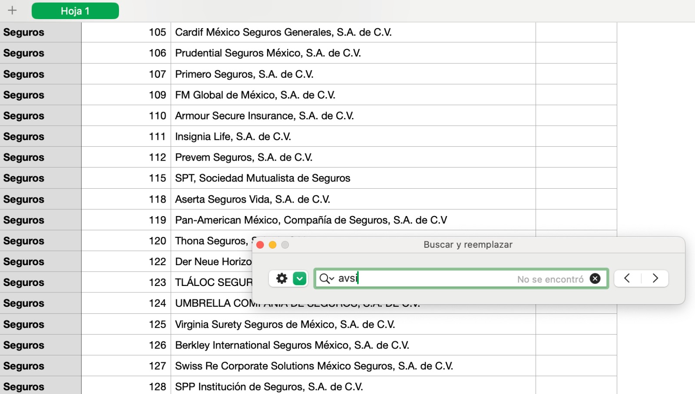This screenshot has height=394, width=695.
Task: Select the Hoja 1 sheet tab
Action: pos(75,11)
